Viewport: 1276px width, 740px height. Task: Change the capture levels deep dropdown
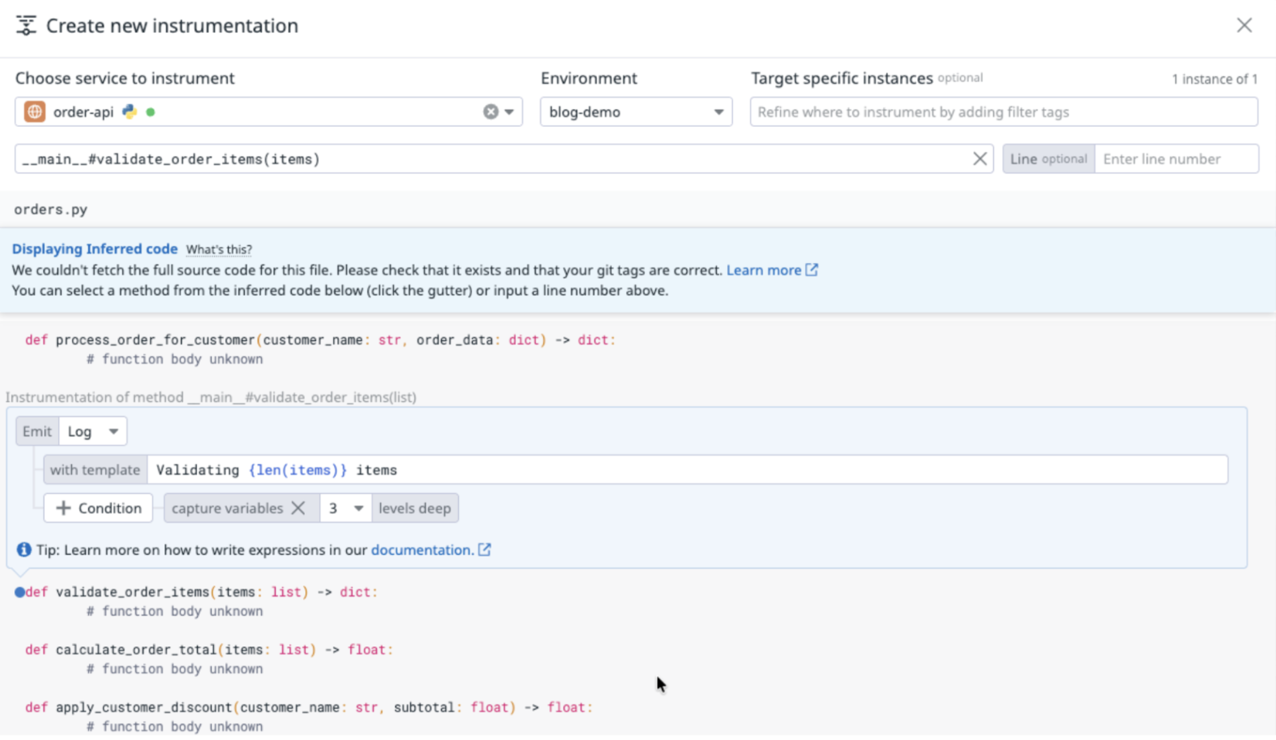point(345,508)
